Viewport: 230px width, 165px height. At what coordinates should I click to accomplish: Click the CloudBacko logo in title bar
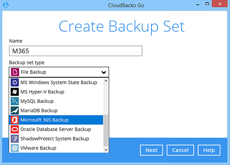[x=6, y=5]
